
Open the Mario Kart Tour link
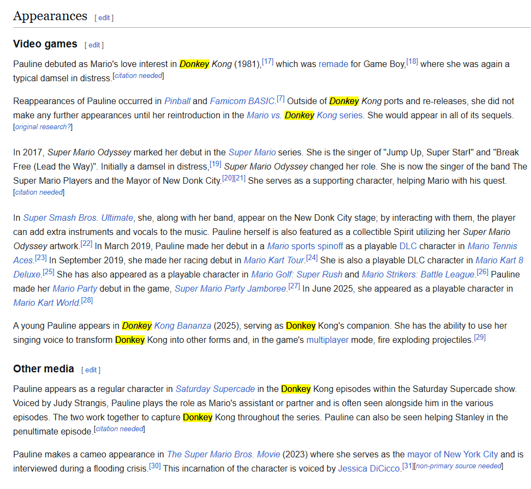pyautogui.click(x=275, y=261)
